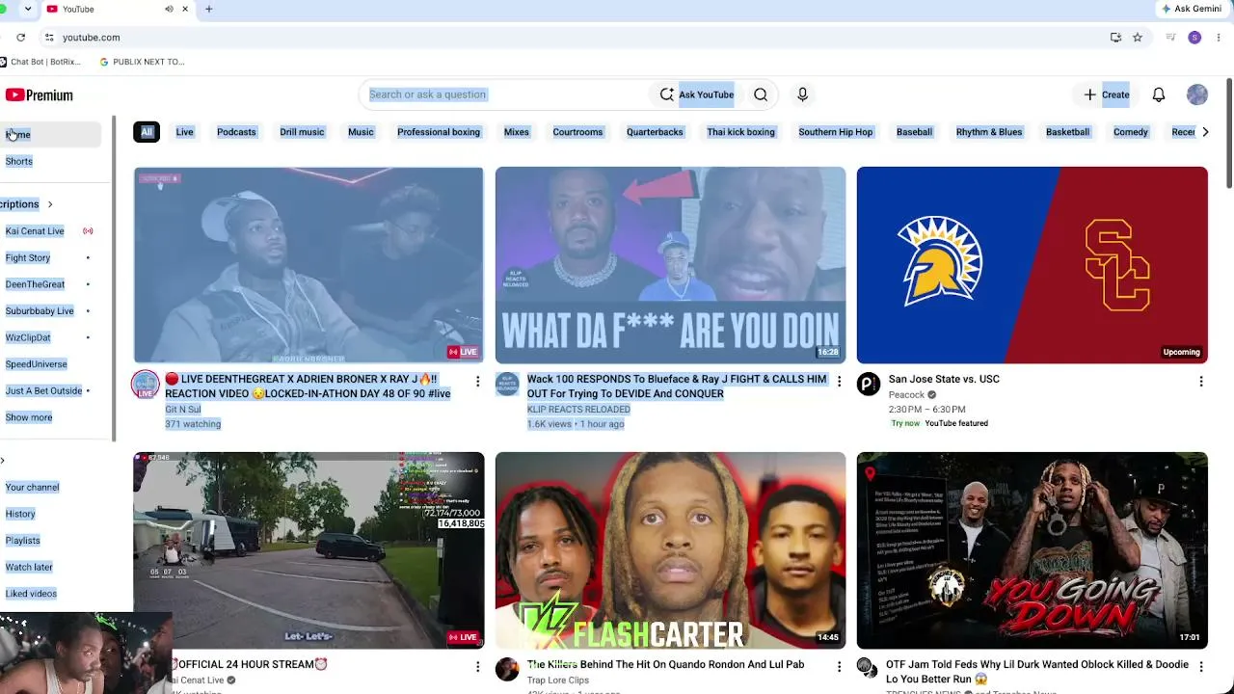The height and width of the screenshot is (694, 1234).
Task: Select the Podcasts filter chip
Action: [236, 132]
